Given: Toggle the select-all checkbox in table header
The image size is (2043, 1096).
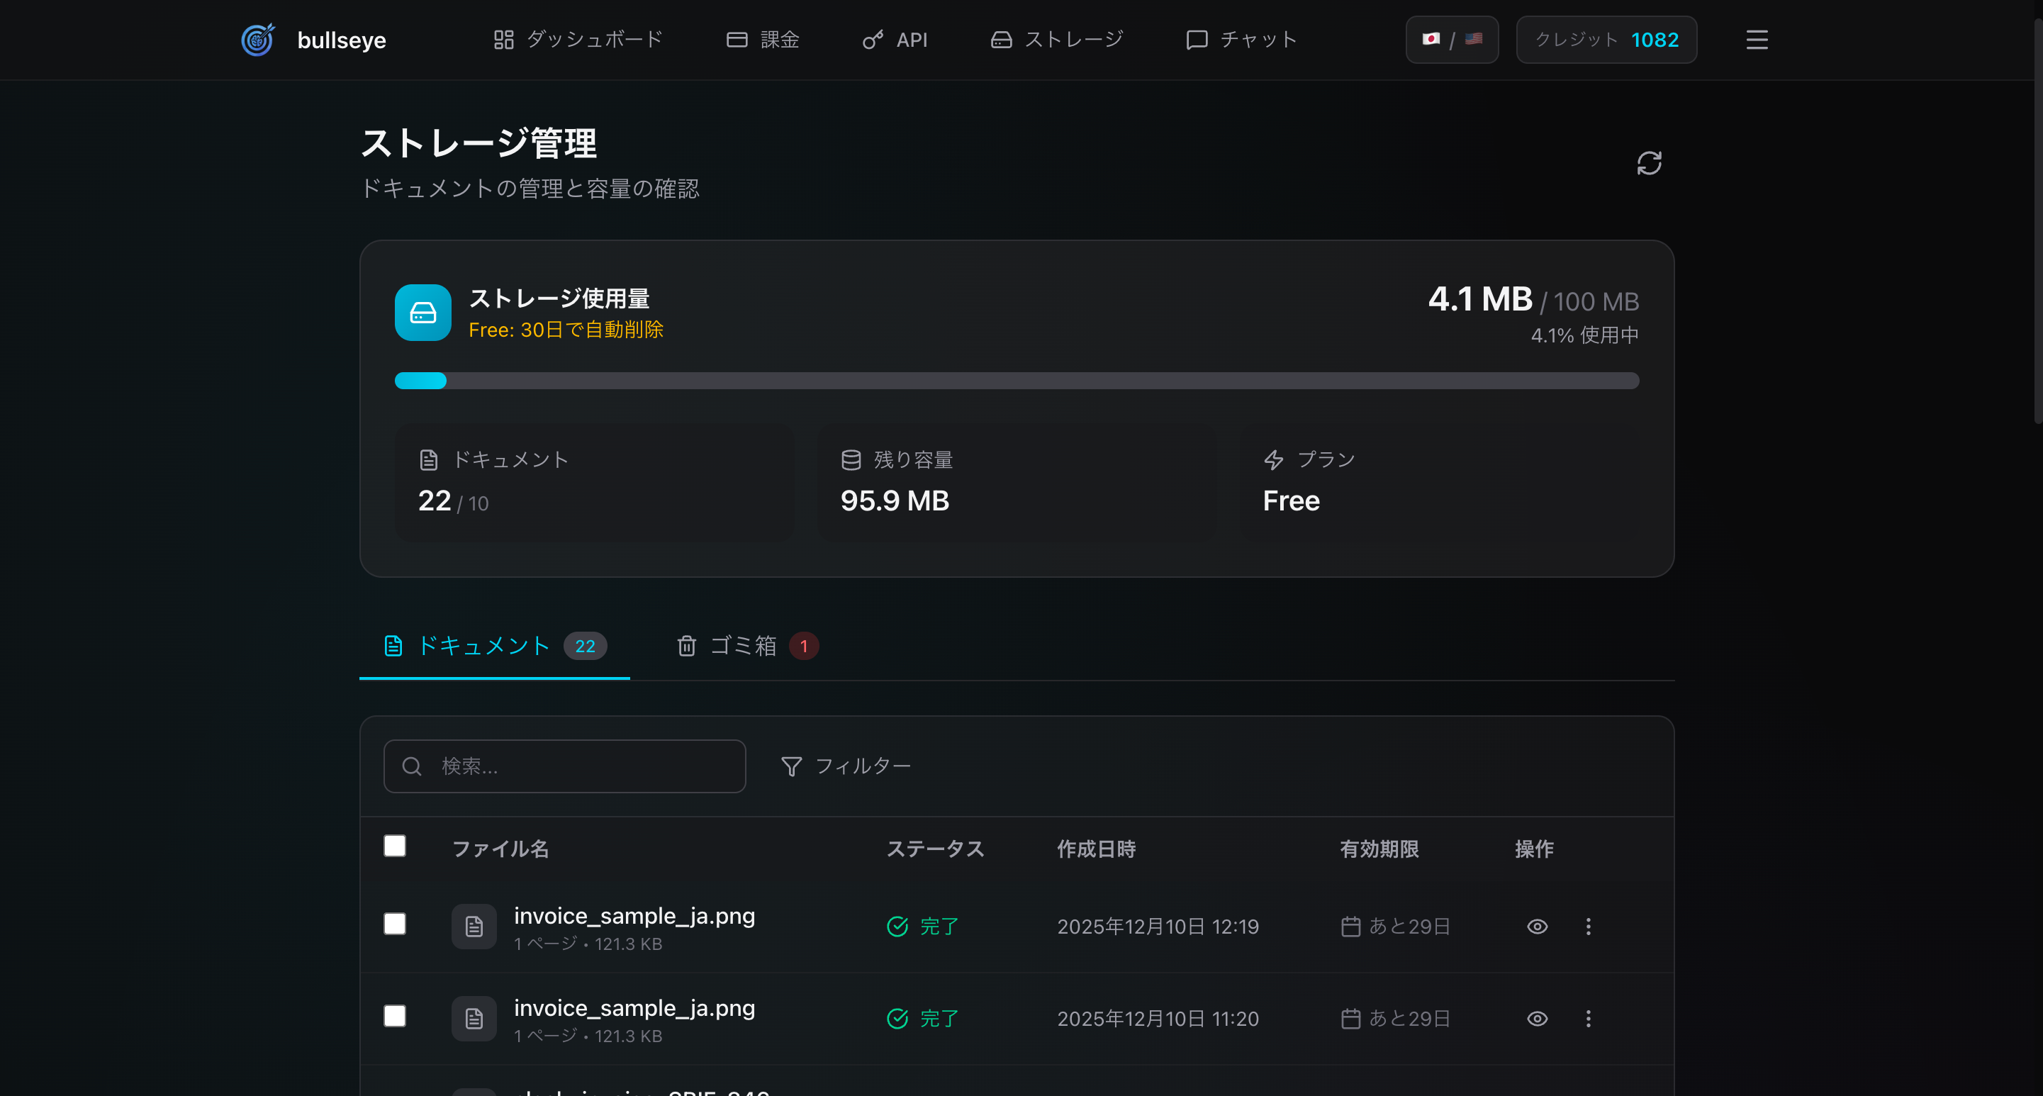Looking at the screenshot, I should coord(394,846).
